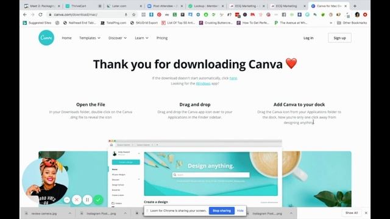The width and height of the screenshot is (390, 219).
Task: Cancel the Loom recording with red X
Action: click(77, 200)
